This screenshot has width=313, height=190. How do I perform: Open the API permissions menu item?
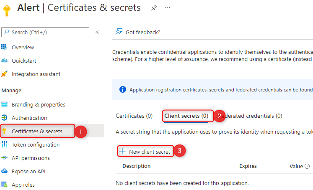[x=31, y=158]
